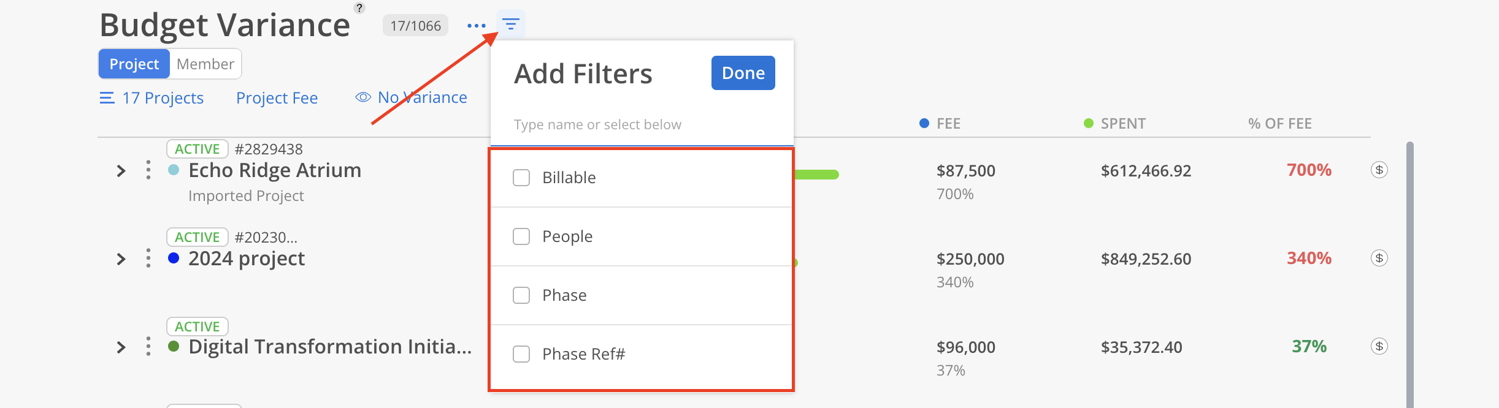Click the help question mark icon

click(359, 8)
